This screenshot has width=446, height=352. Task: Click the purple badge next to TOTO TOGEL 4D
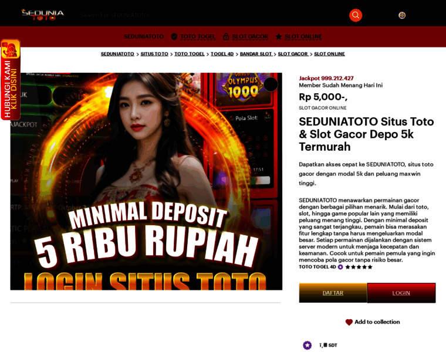click(340, 267)
